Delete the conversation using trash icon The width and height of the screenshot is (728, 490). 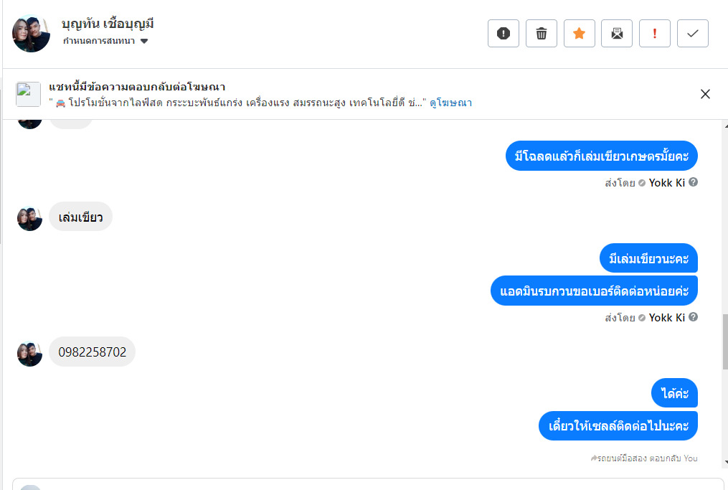pyautogui.click(x=542, y=34)
